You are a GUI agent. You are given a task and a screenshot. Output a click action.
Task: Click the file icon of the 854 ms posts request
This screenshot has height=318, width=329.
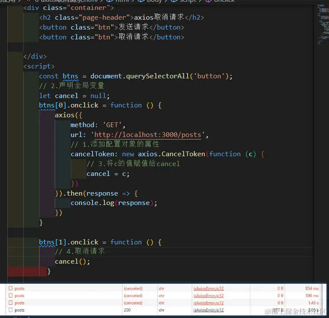(x=10, y=288)
